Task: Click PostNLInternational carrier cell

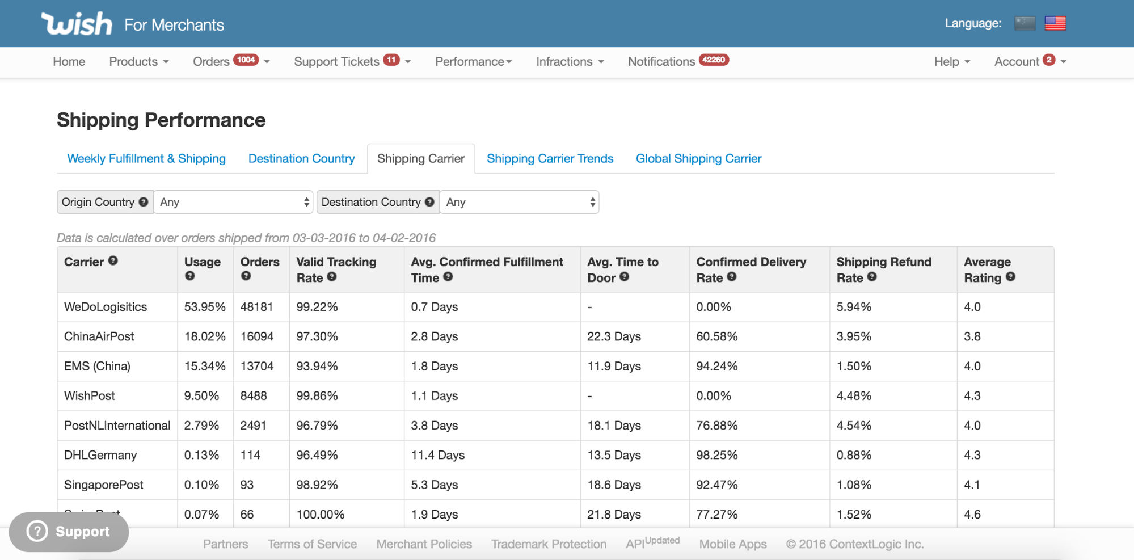Action: tap(117, 426)
